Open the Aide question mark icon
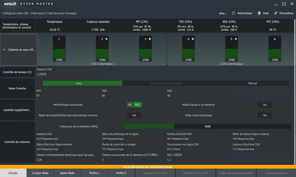Image resolution: width=296 pixels, height=177 pixels. tap(259, 13)
